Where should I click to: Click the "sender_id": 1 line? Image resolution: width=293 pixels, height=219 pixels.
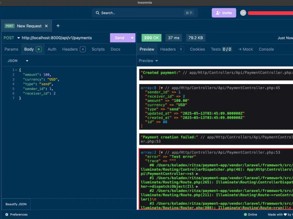pos(38,89)
